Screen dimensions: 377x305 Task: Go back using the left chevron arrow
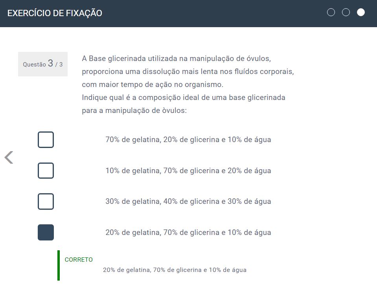tap(9, 157)
